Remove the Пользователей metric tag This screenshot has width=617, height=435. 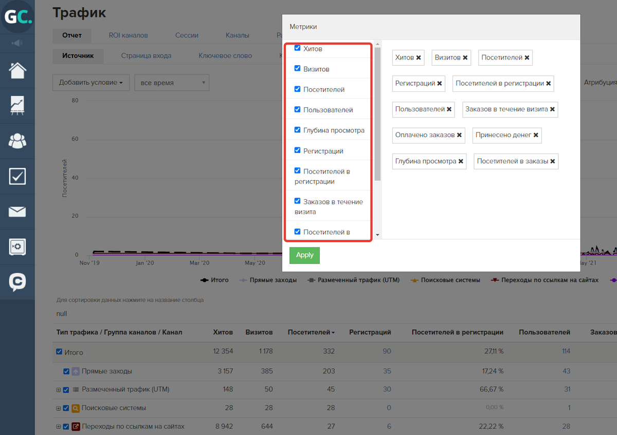point(449,109)
